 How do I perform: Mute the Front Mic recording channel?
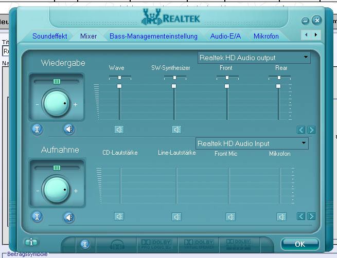click(x=230, y=217)
